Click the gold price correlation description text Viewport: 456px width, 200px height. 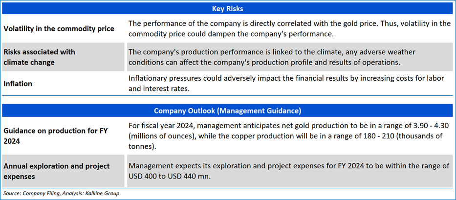point(289,29)
